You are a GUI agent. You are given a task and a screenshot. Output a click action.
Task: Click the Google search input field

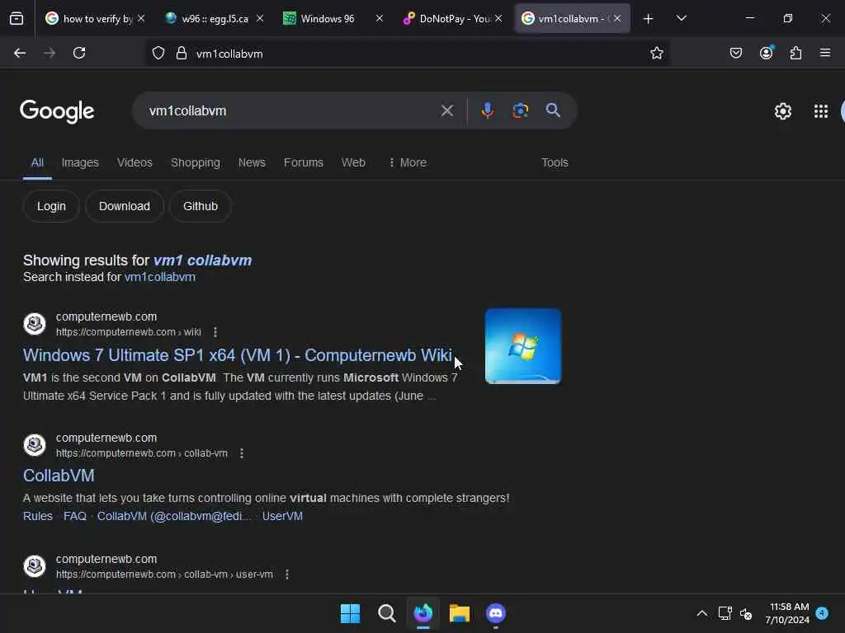[291, 111]
